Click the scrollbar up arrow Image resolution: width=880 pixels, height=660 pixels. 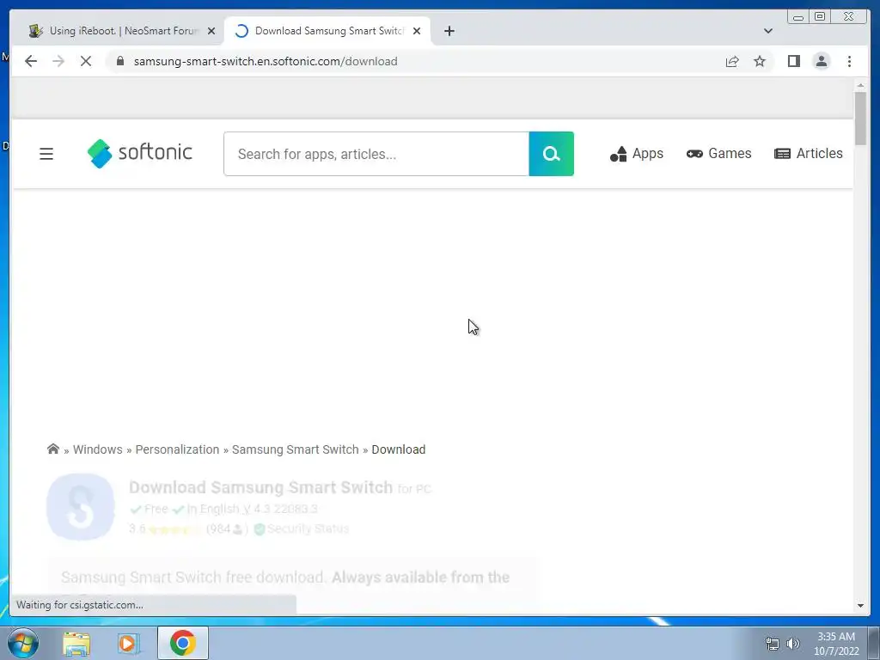860,85
